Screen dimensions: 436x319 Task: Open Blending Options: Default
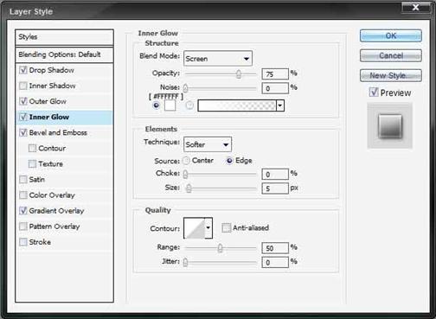pyautogui.click(x=64, y=54)
